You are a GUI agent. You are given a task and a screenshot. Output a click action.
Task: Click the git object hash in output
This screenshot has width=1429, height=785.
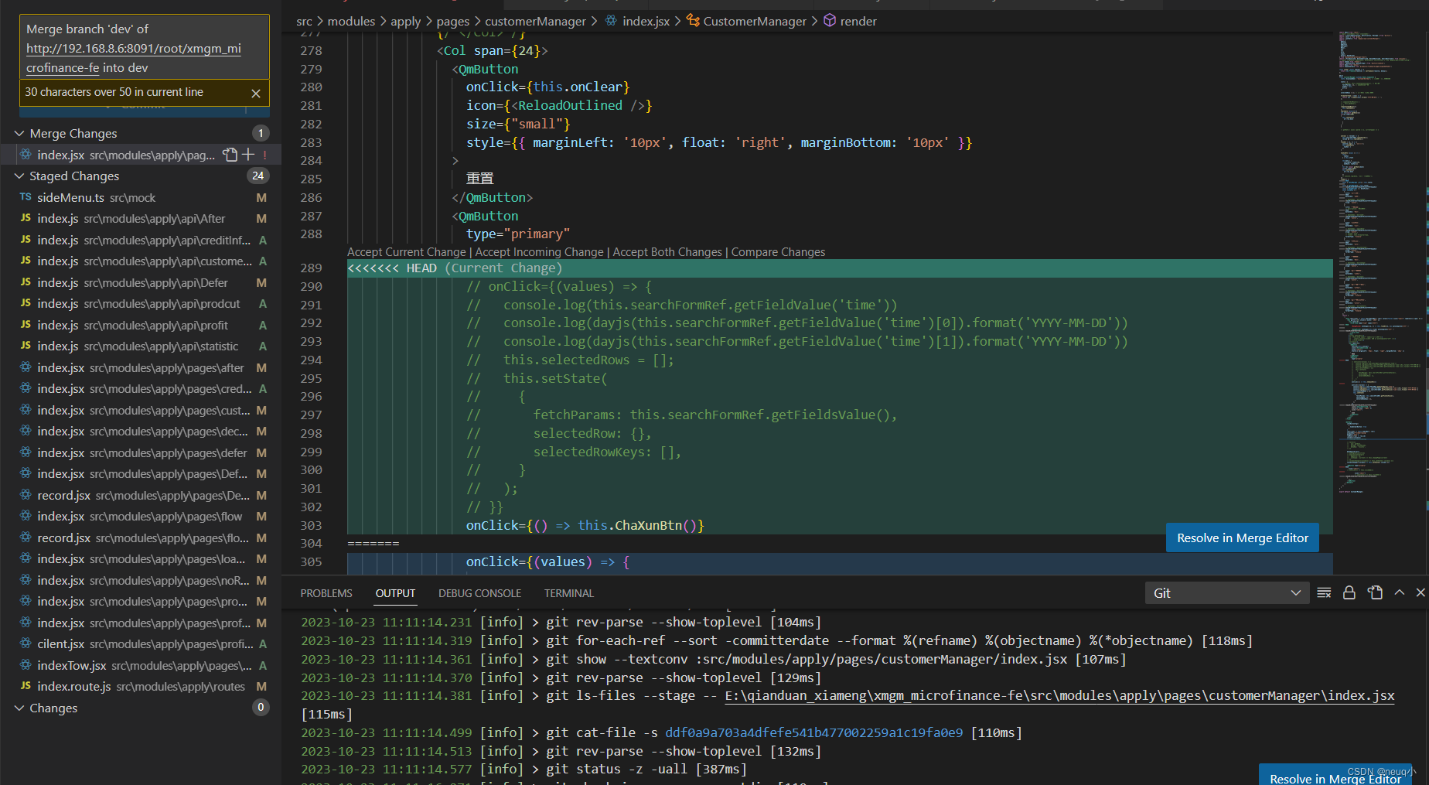pos(813,732)
